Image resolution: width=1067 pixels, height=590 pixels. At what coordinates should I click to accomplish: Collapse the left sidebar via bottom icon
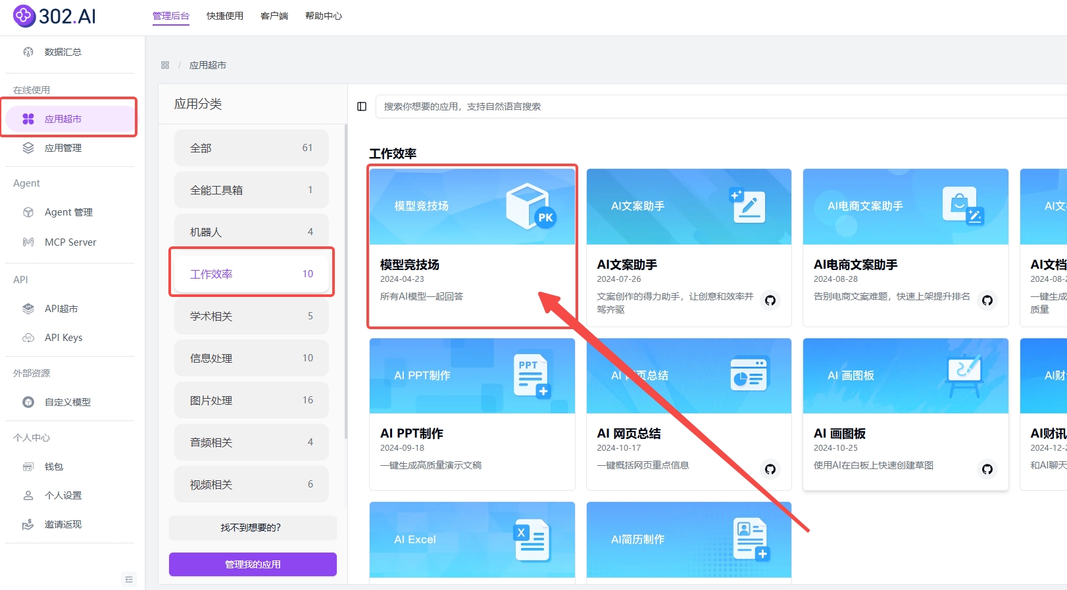tap(129, 579)
